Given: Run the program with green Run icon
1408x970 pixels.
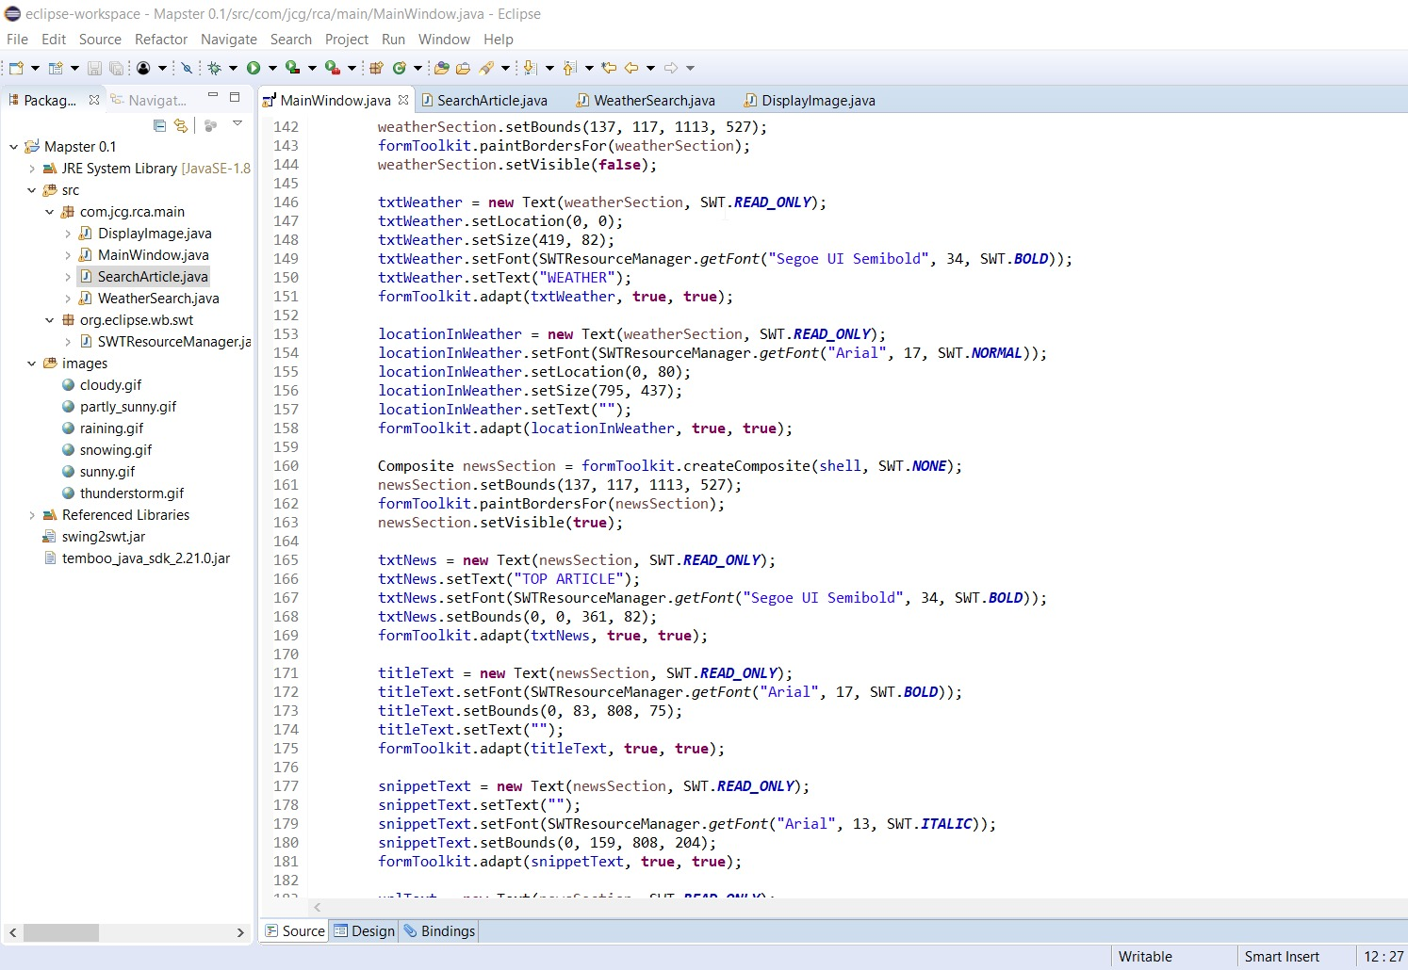Looking at the screenshot, I should (x=253, y=68).
